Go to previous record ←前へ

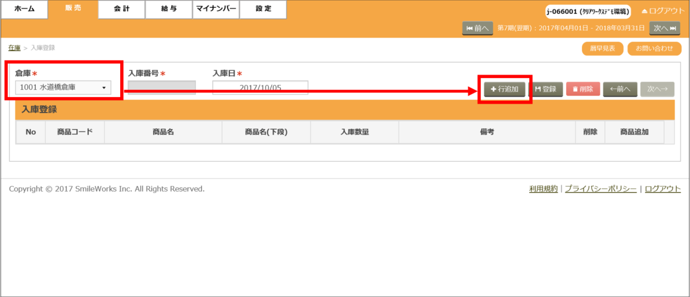coord(620,88)
